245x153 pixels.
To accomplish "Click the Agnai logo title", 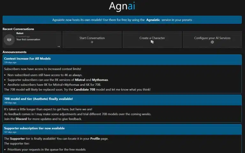I will [x=122, y=6].
